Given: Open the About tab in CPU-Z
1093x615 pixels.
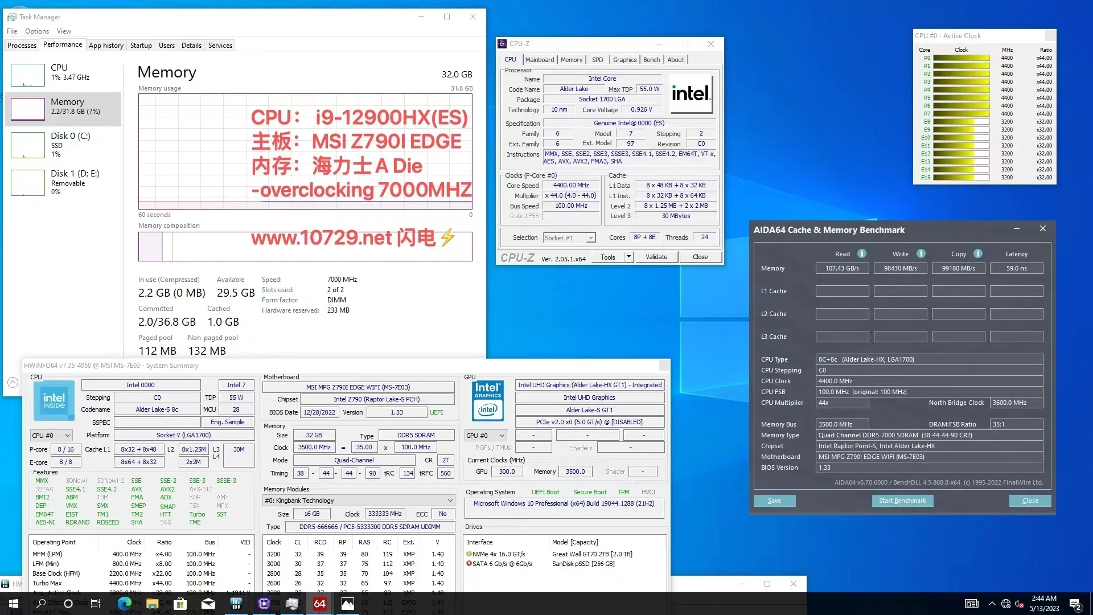Looking at the screenshot, I should pos(676,60).
